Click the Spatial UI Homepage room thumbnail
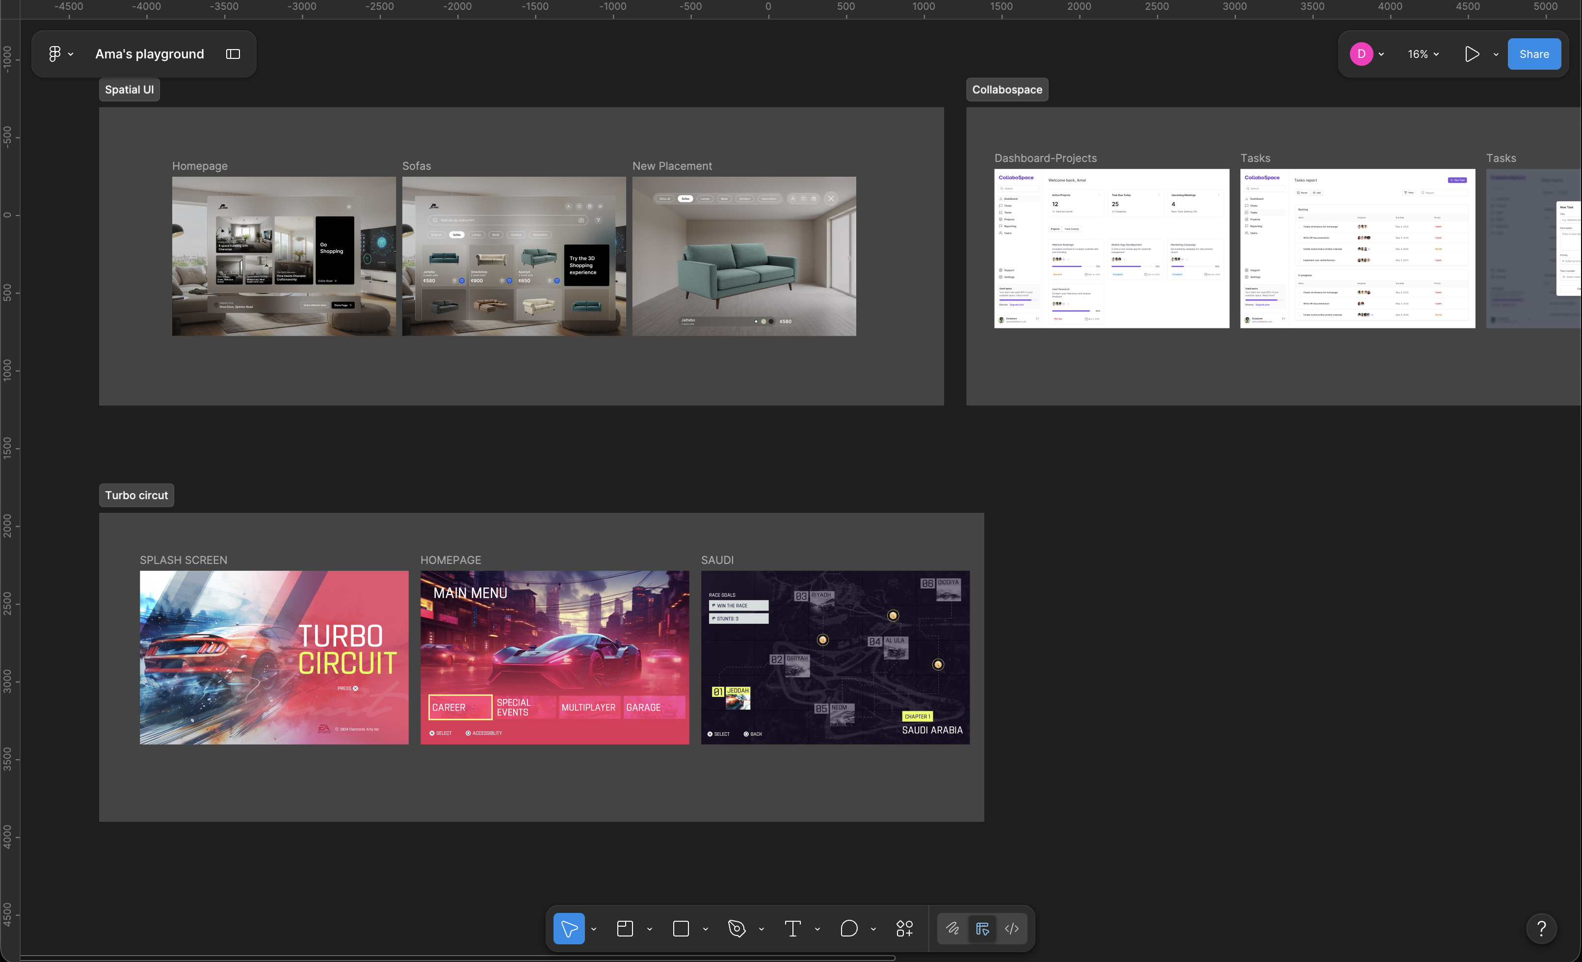 point(284,256)
